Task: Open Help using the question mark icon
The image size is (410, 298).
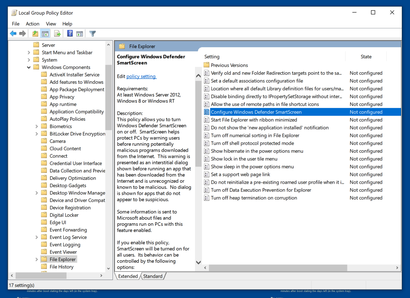Action: pyautogui.click(x=70, y=34)
